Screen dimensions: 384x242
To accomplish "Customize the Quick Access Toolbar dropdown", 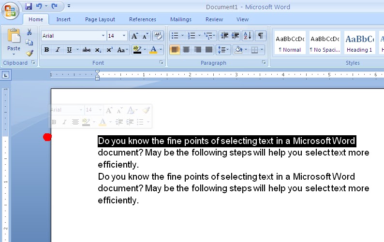I will 69,6.
